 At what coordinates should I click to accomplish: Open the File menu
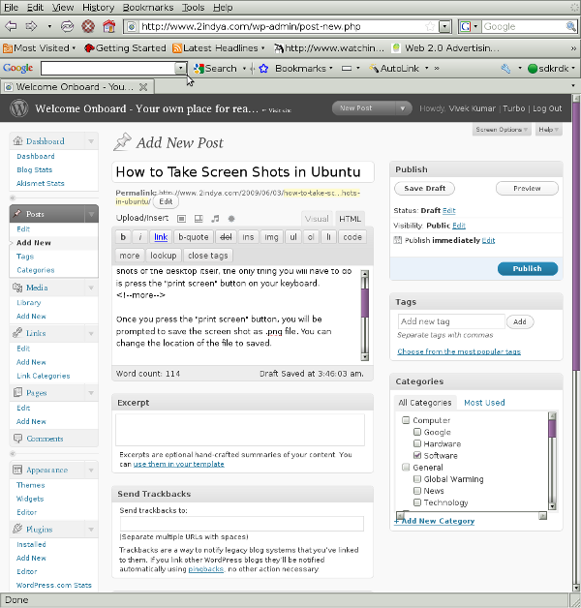(x=11, y=8)
